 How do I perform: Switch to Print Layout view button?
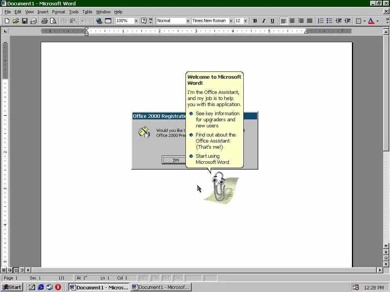point(16,270)
